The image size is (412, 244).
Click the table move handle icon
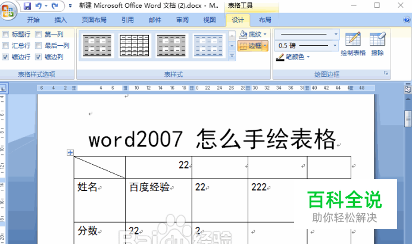click(x=70, y=152)
